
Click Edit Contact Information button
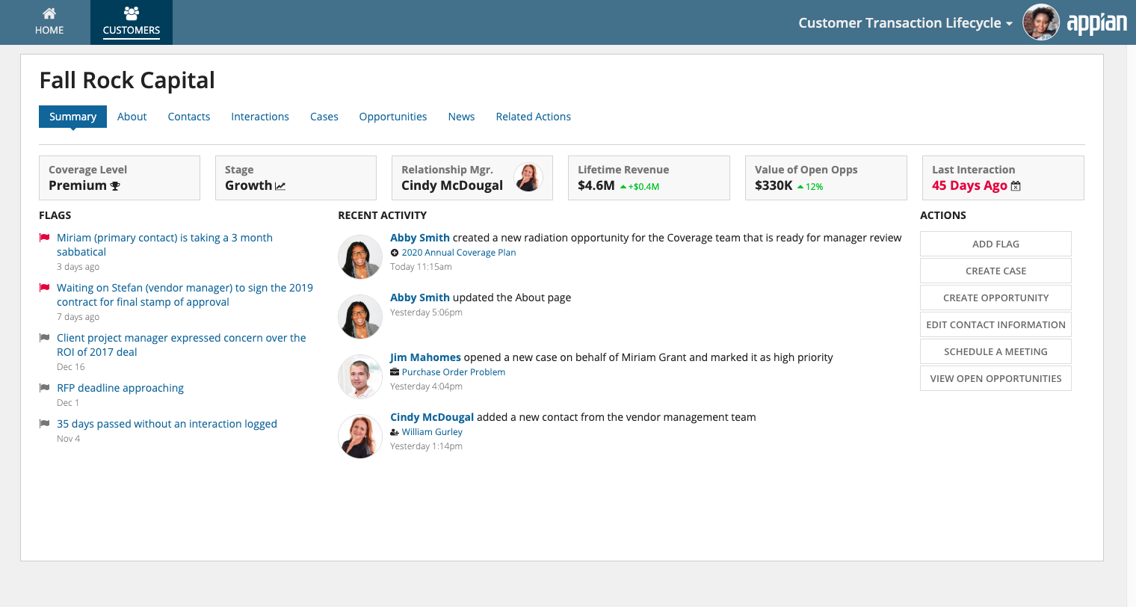point(995,324)
